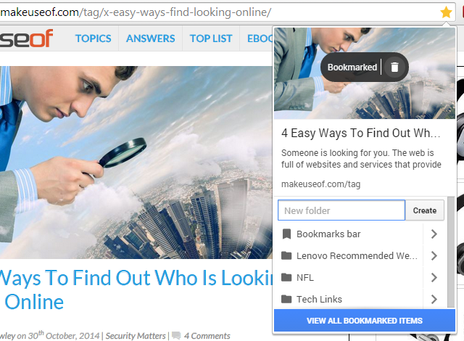Open the ANSWERS navigation menu item
This screenshot has width=464, height=341.
click(151, 38)
